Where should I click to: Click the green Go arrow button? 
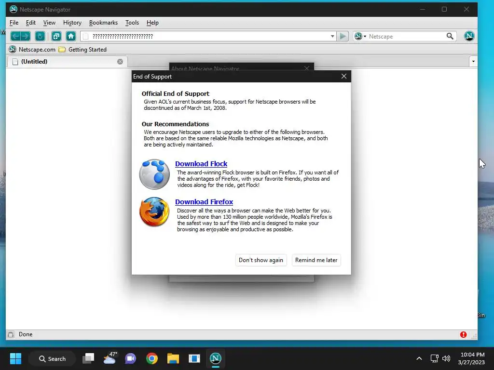(x=343, y=36)
